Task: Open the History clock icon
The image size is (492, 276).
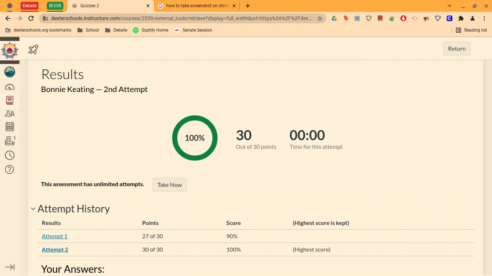Action: tap(10, 155)
